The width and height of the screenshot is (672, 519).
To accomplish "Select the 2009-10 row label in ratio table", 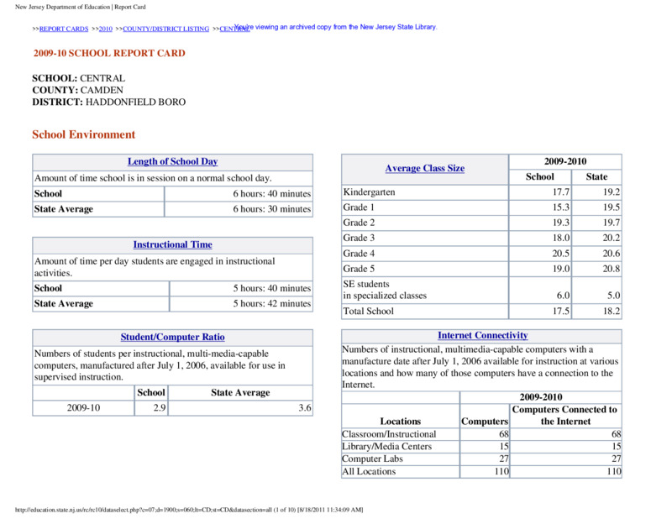I will pyautogui.click(x=83, y=407).
